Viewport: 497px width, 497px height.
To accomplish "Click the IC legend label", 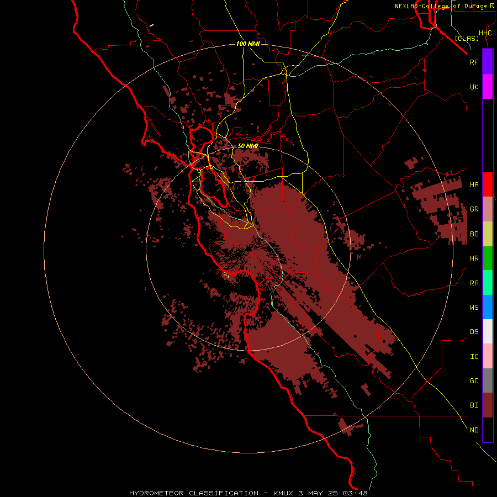I will pos(474,357).
